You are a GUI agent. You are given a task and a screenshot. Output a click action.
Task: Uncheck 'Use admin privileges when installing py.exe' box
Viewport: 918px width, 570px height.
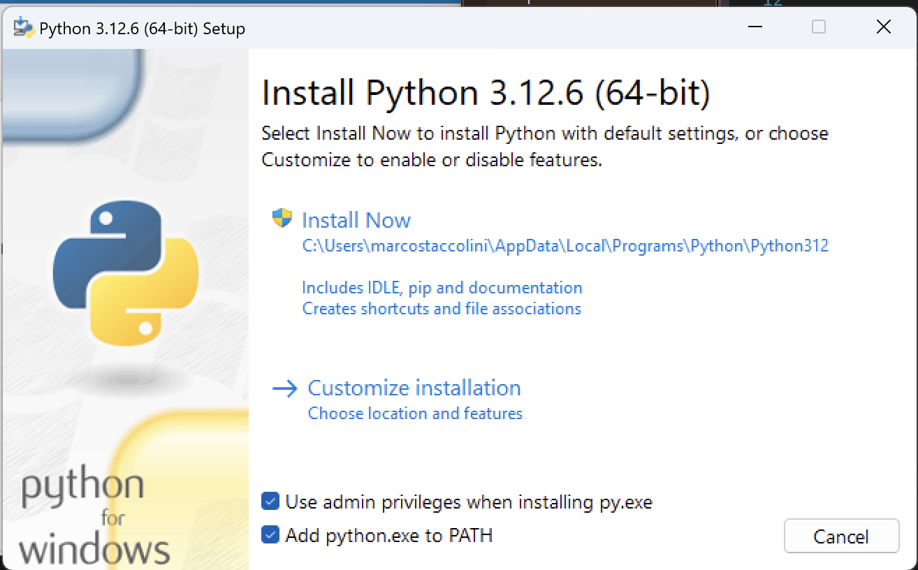pos(270,502)
